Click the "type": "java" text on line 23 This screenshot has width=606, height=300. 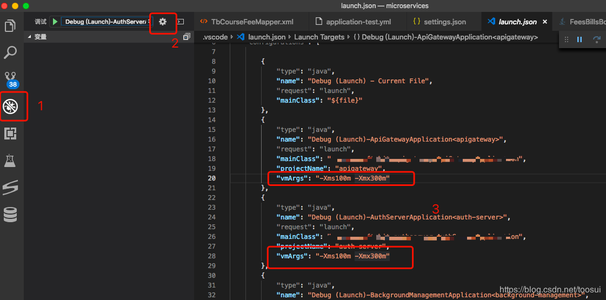point(303,207)
